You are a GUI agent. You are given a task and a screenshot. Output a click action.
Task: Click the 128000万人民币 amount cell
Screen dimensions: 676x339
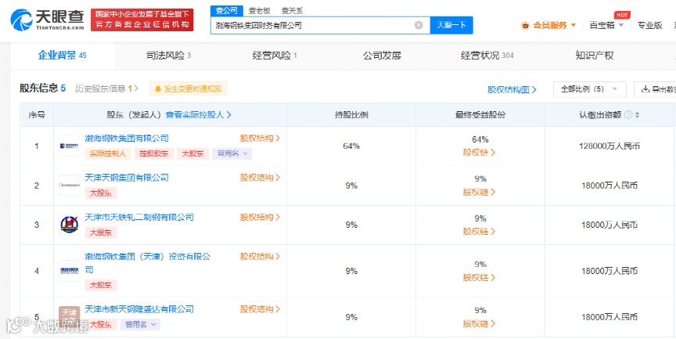point(609,146)
